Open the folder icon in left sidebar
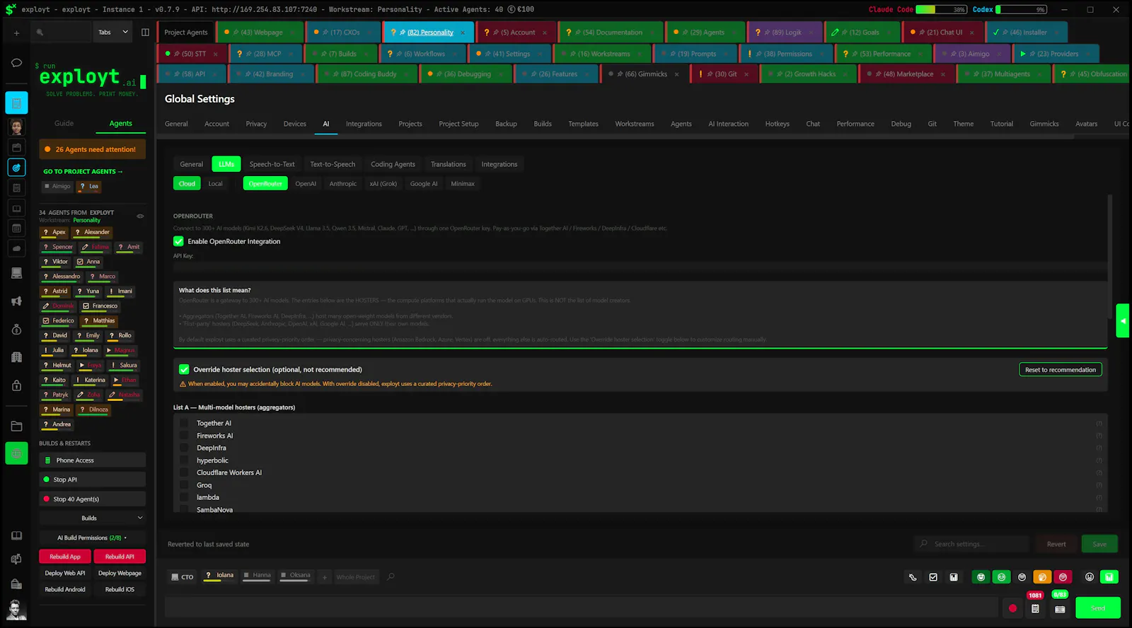The width and height of the screenshot is (1132, 628). (16, 426)
